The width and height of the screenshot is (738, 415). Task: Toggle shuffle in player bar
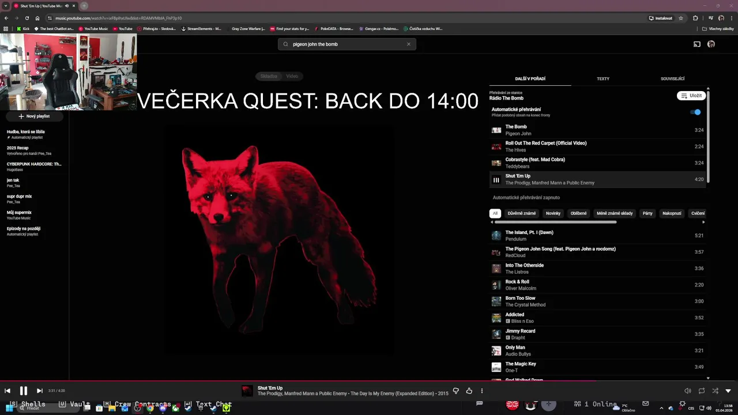click(x=715, y=391)
